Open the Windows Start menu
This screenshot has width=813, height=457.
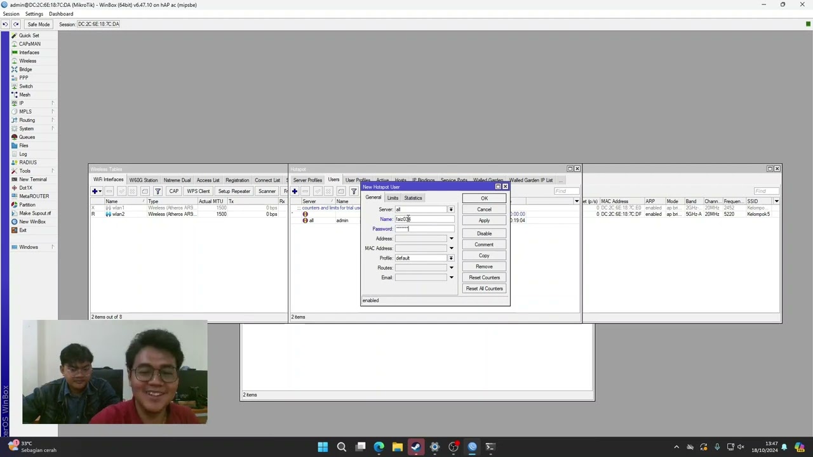(323, 447)
